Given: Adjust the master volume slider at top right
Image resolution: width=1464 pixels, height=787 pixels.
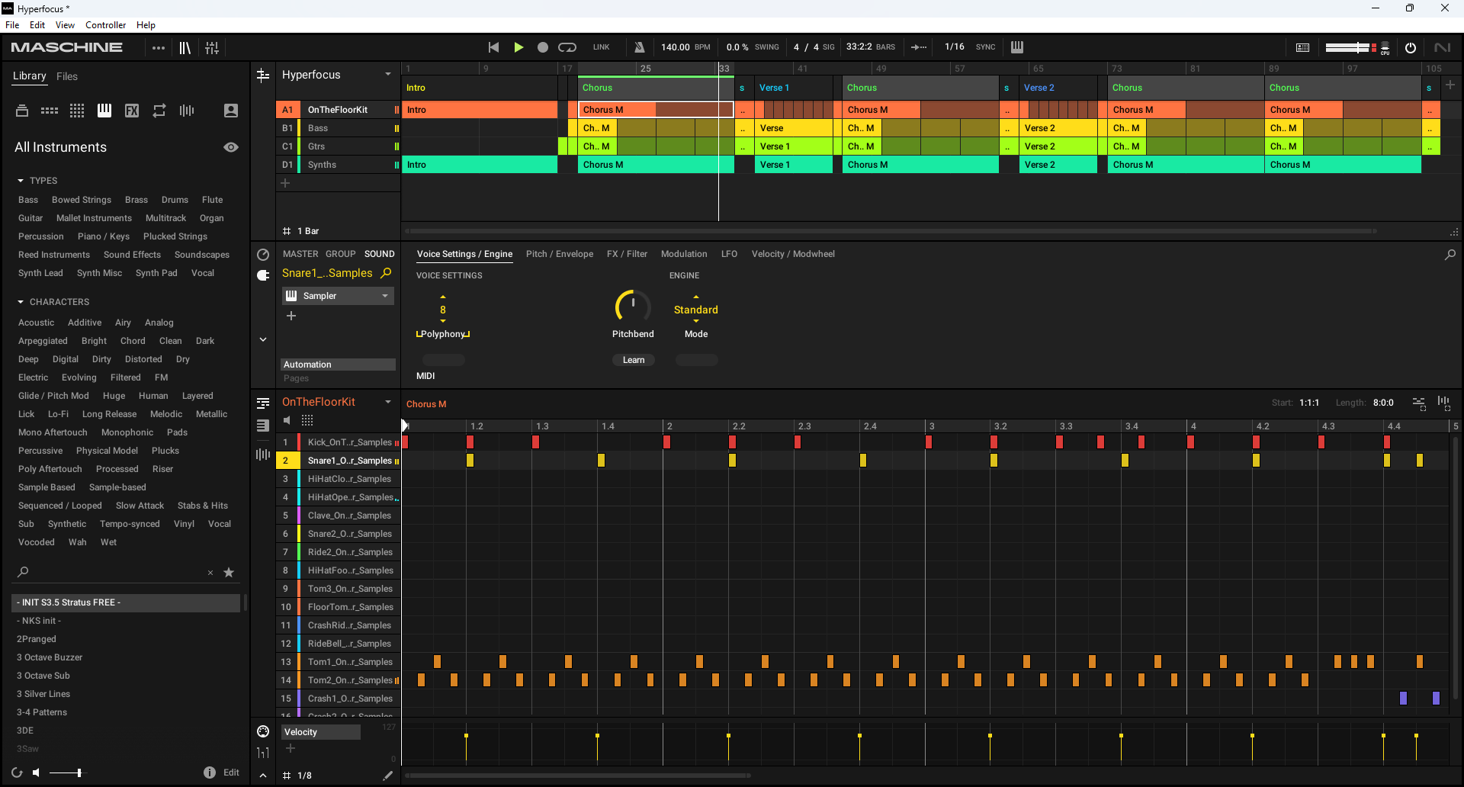Looking at the screenshot, I should (x=1350, y=47).
